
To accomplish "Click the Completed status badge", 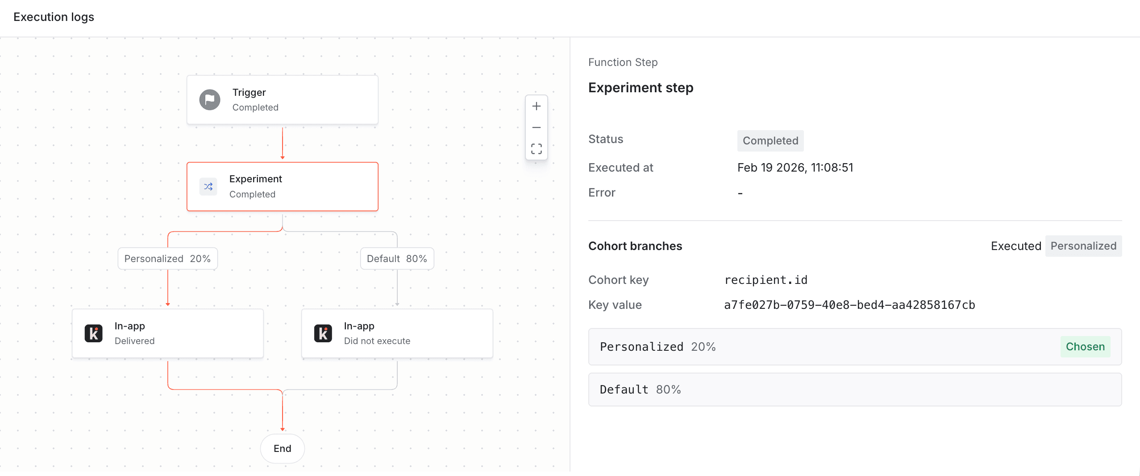I will pos(770,141).
